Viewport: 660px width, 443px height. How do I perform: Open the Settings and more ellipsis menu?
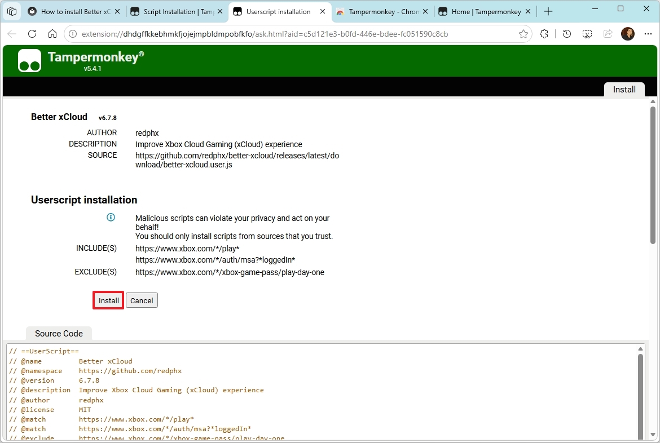pyautogui.click(x=648, y=34)
